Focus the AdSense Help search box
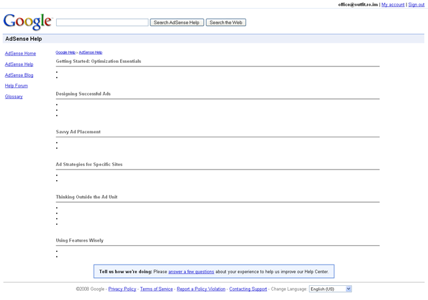This screenshot has width=428, height=300. click(x=102, y=22)
